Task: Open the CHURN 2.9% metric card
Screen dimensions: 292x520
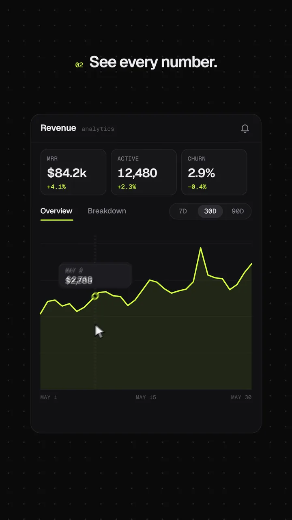Action: click(214, 172)
